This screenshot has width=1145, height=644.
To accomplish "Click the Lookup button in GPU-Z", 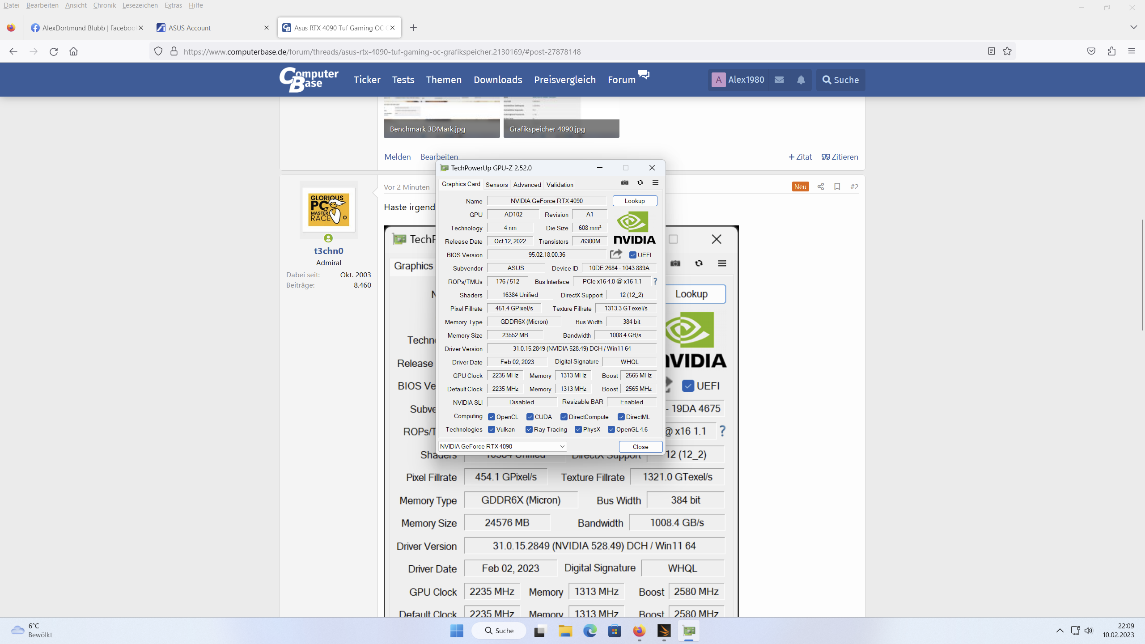I will (x=634, y=201).
